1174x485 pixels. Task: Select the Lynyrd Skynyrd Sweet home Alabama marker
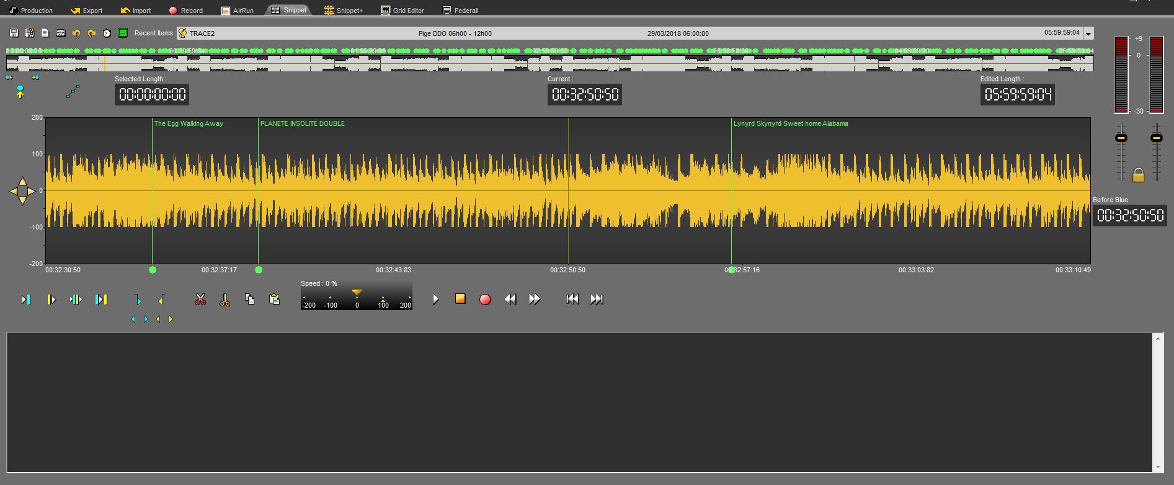(790, 123)
